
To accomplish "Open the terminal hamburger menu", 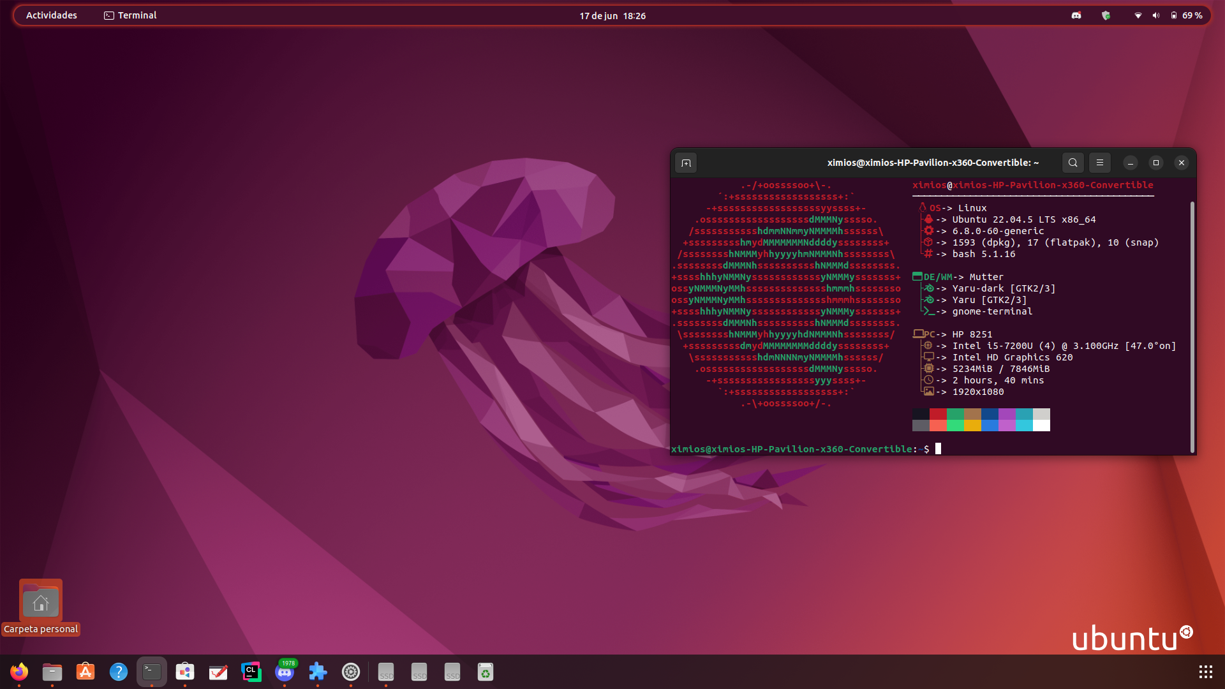I will point(1100,163).
